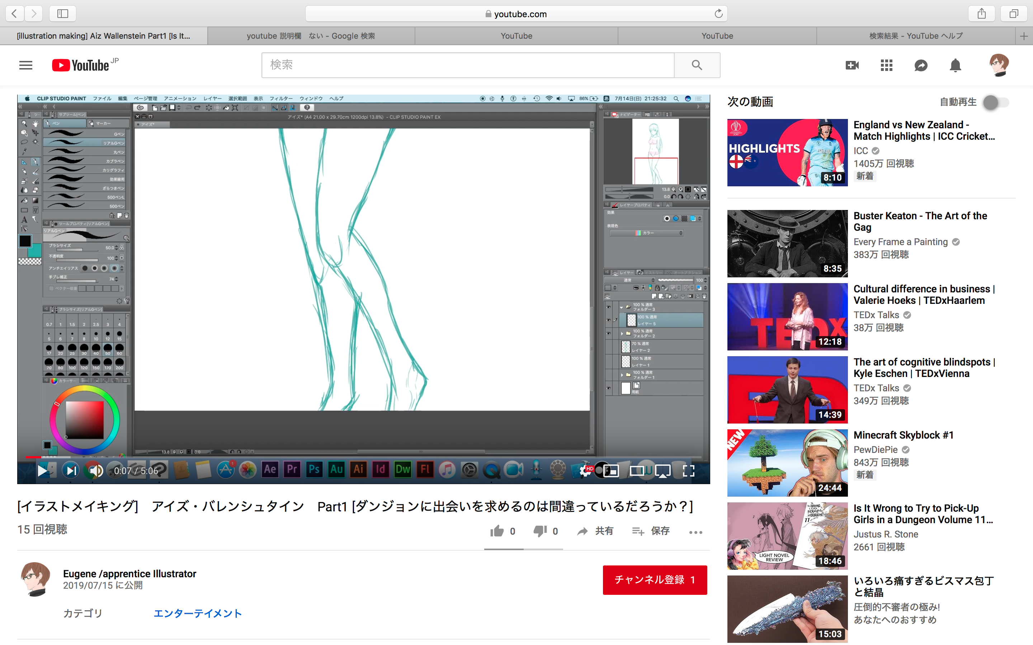
Task: Switch to the miniplayer
Action: [x=611, y=470]
